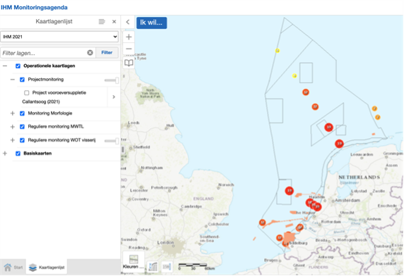Adjust the Projectmonitoring transparency slider
This screenshot has width=404, height=276.
point(112,80)
